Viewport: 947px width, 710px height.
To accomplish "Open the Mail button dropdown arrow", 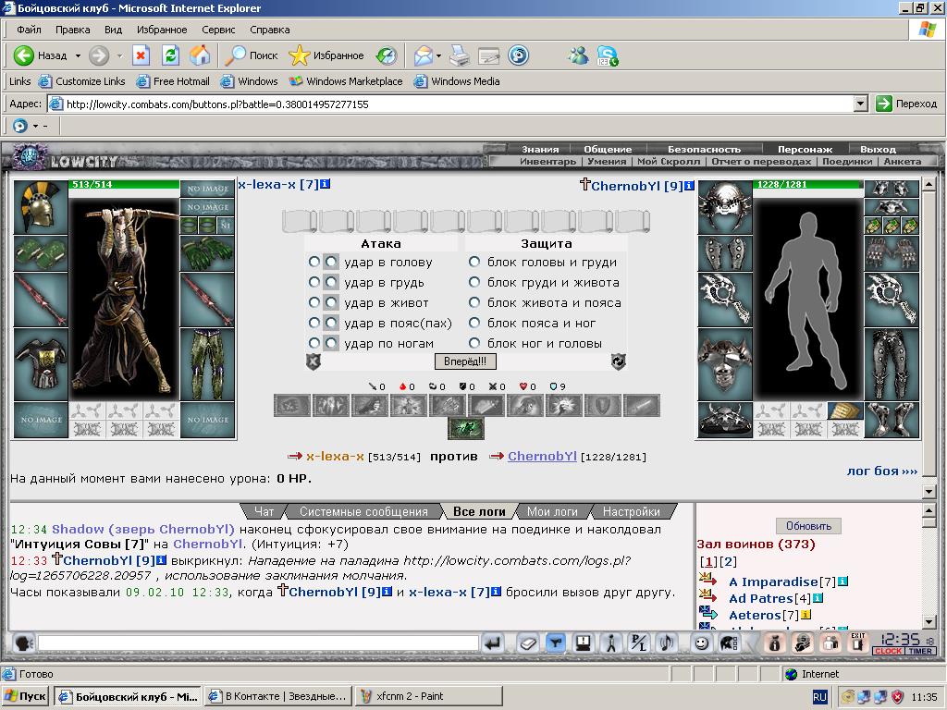I will [438, 55].
